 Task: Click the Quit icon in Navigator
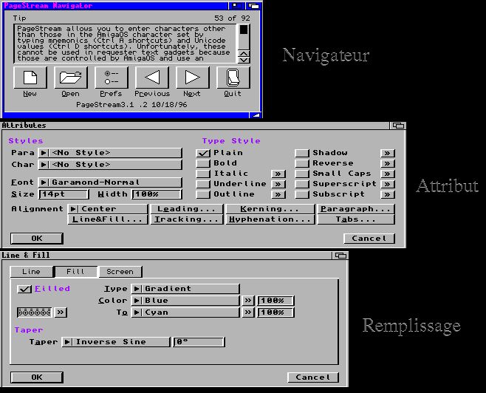(233, 78)
